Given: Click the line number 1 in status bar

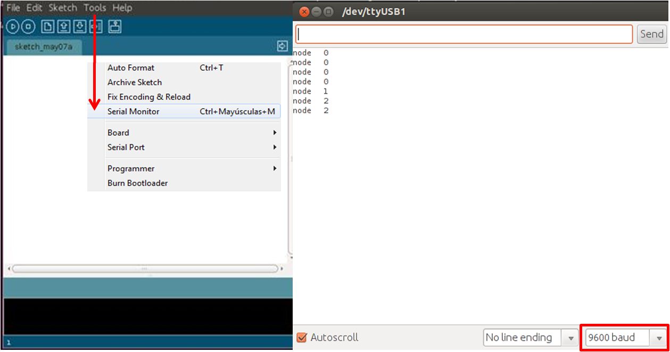Looking at the screenshot, I should pyautogui.click(x=9, y=342).
